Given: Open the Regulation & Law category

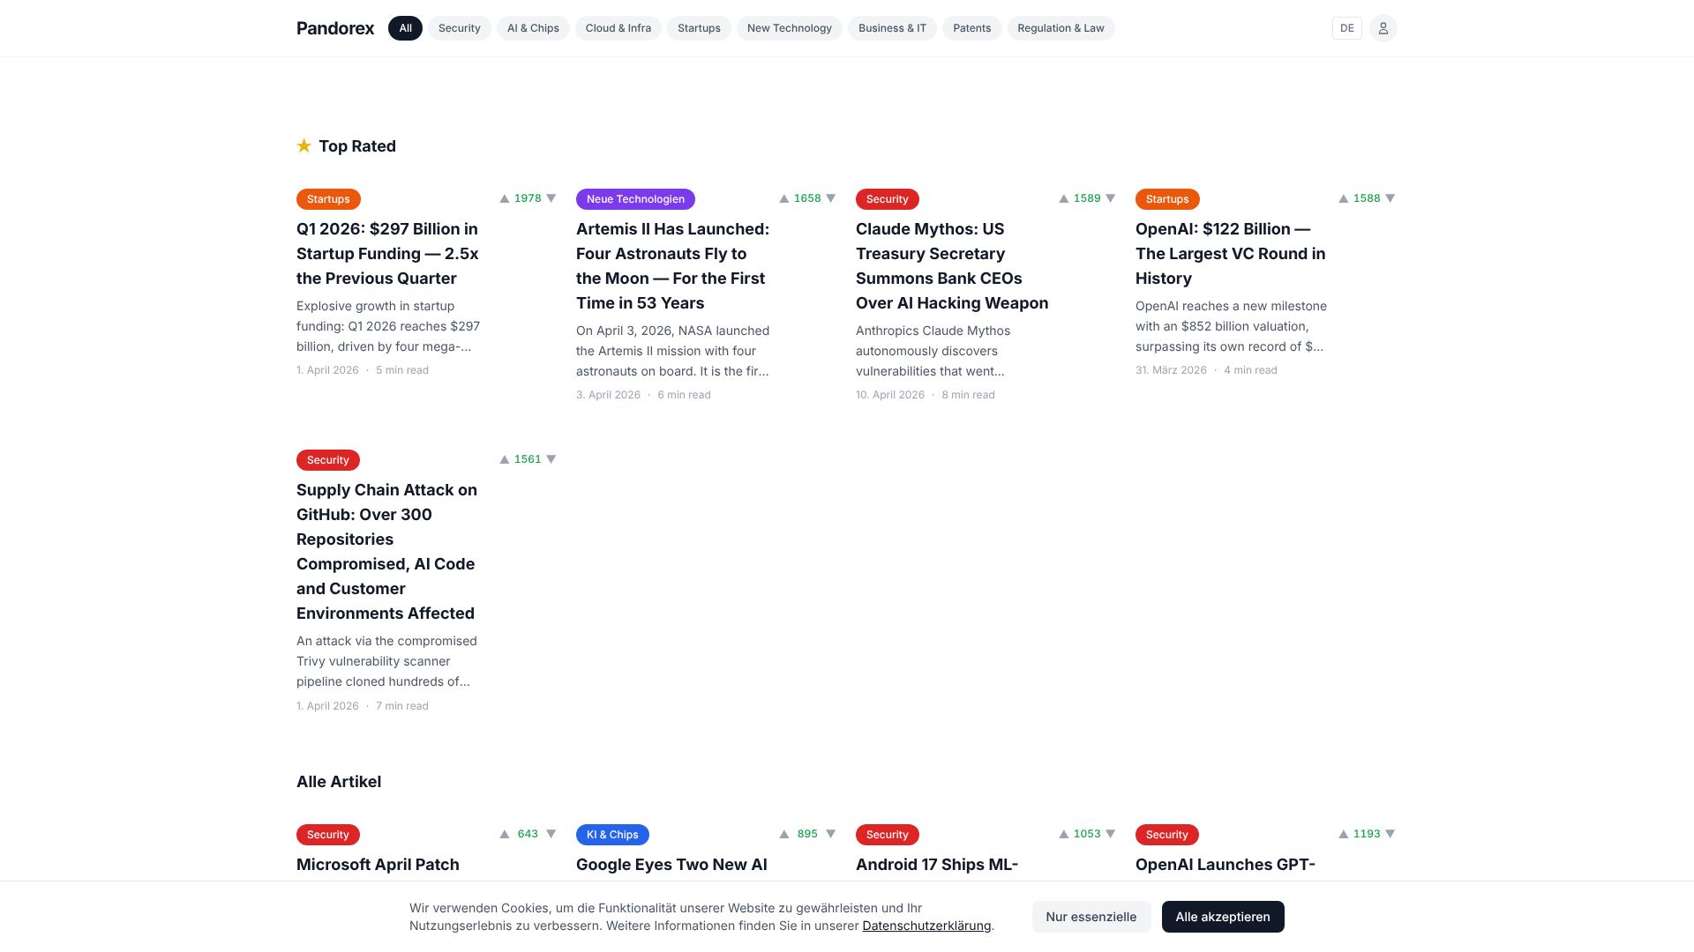Looking at the screenshot, I should click(1061, 28).
